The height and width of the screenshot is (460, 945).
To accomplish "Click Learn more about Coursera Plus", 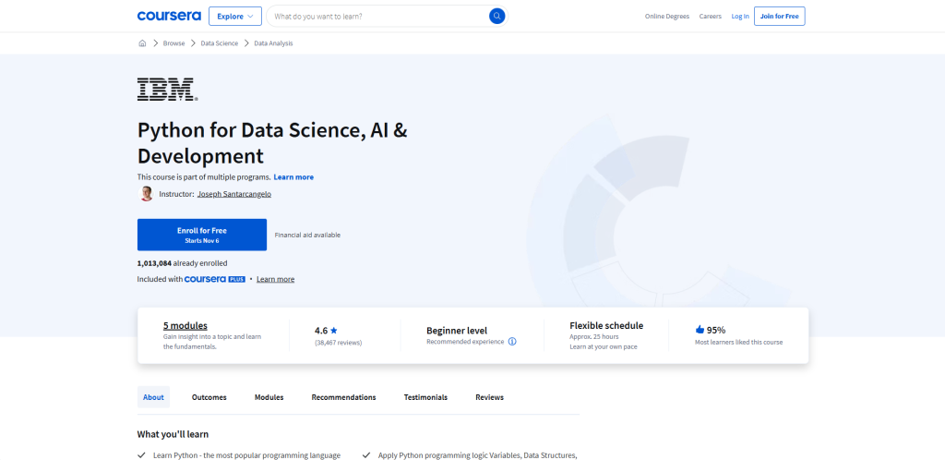I will 275,279.
